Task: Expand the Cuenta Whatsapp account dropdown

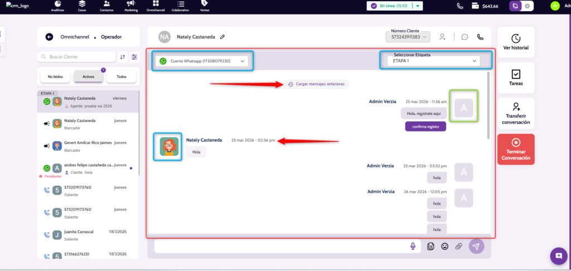Action: pyautogui.click(x=202, y=61)
